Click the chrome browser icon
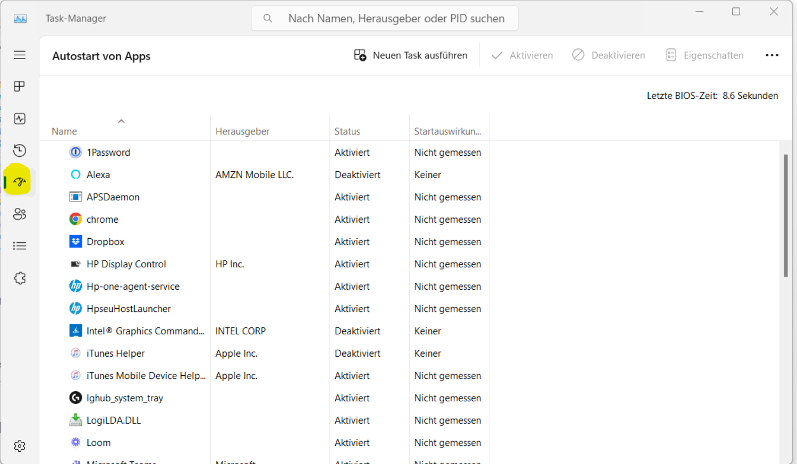797x464 pixels. pos(76,220)
